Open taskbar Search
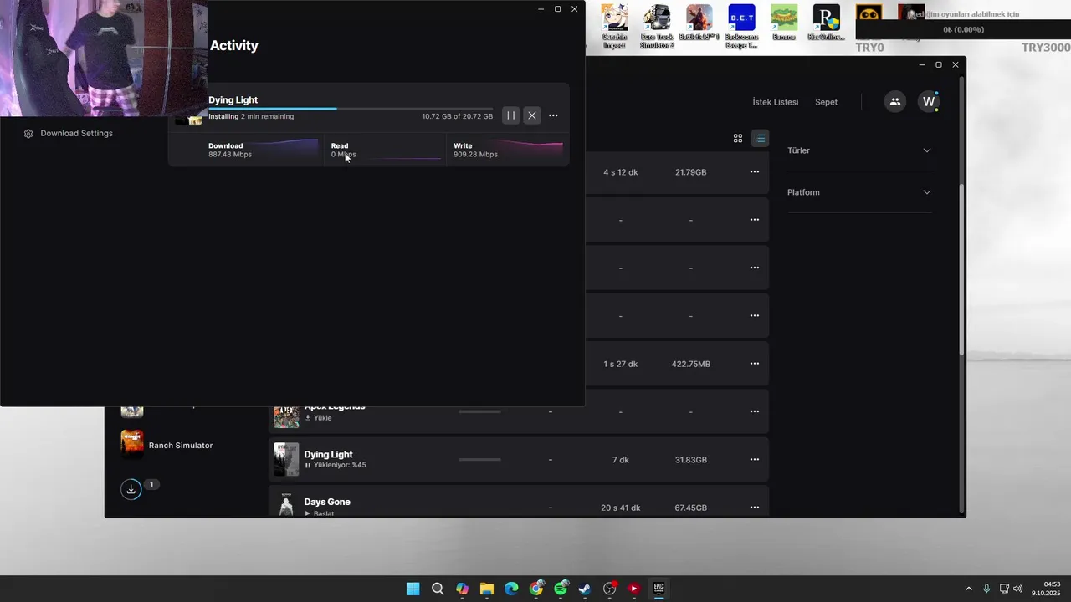This screenshot has width=1071, height=602. (x=438, y=589)
